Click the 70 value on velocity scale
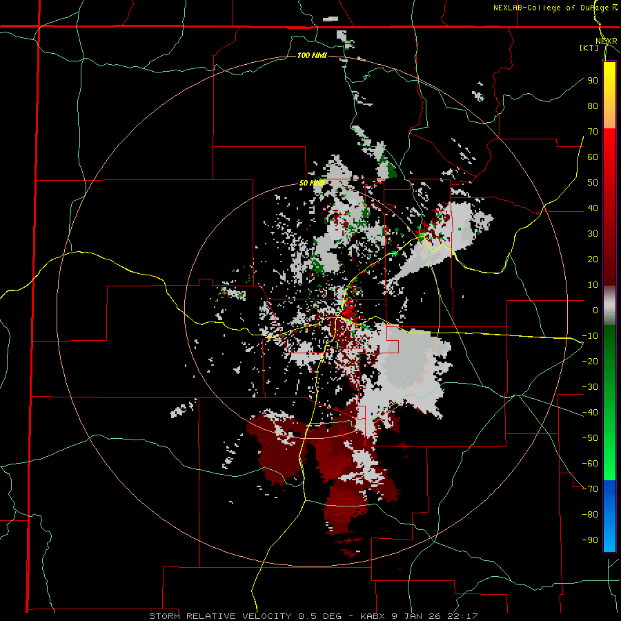Screen dimensions: 621x621 593,132
